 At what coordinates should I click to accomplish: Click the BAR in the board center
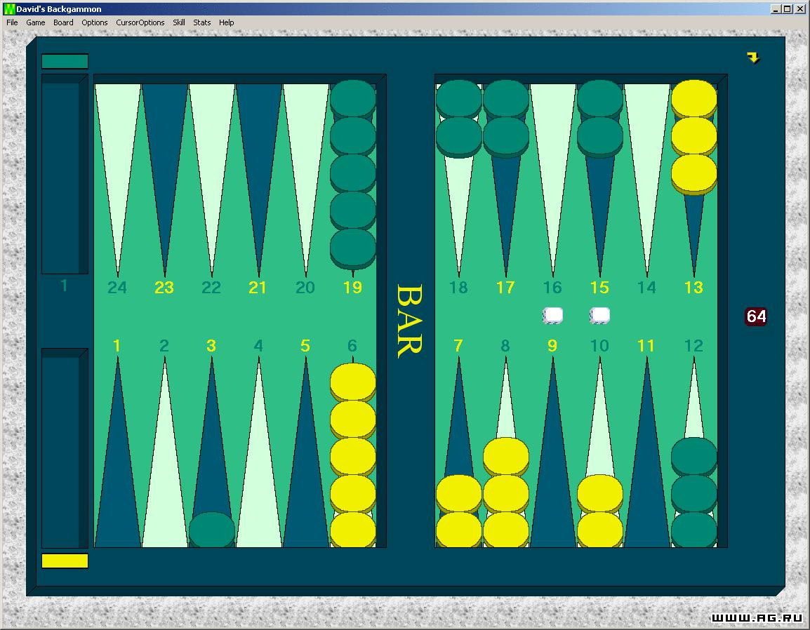click(410, 321)
